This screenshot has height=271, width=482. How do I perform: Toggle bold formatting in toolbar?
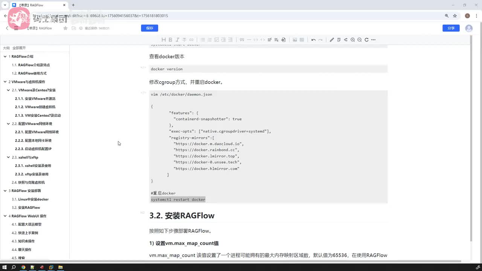tap(170, 40)
